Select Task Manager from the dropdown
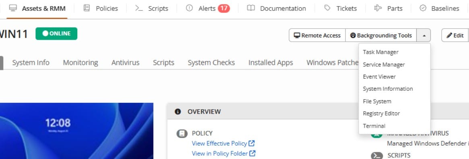This screenshot has width=469, height=159. point(380,52)
